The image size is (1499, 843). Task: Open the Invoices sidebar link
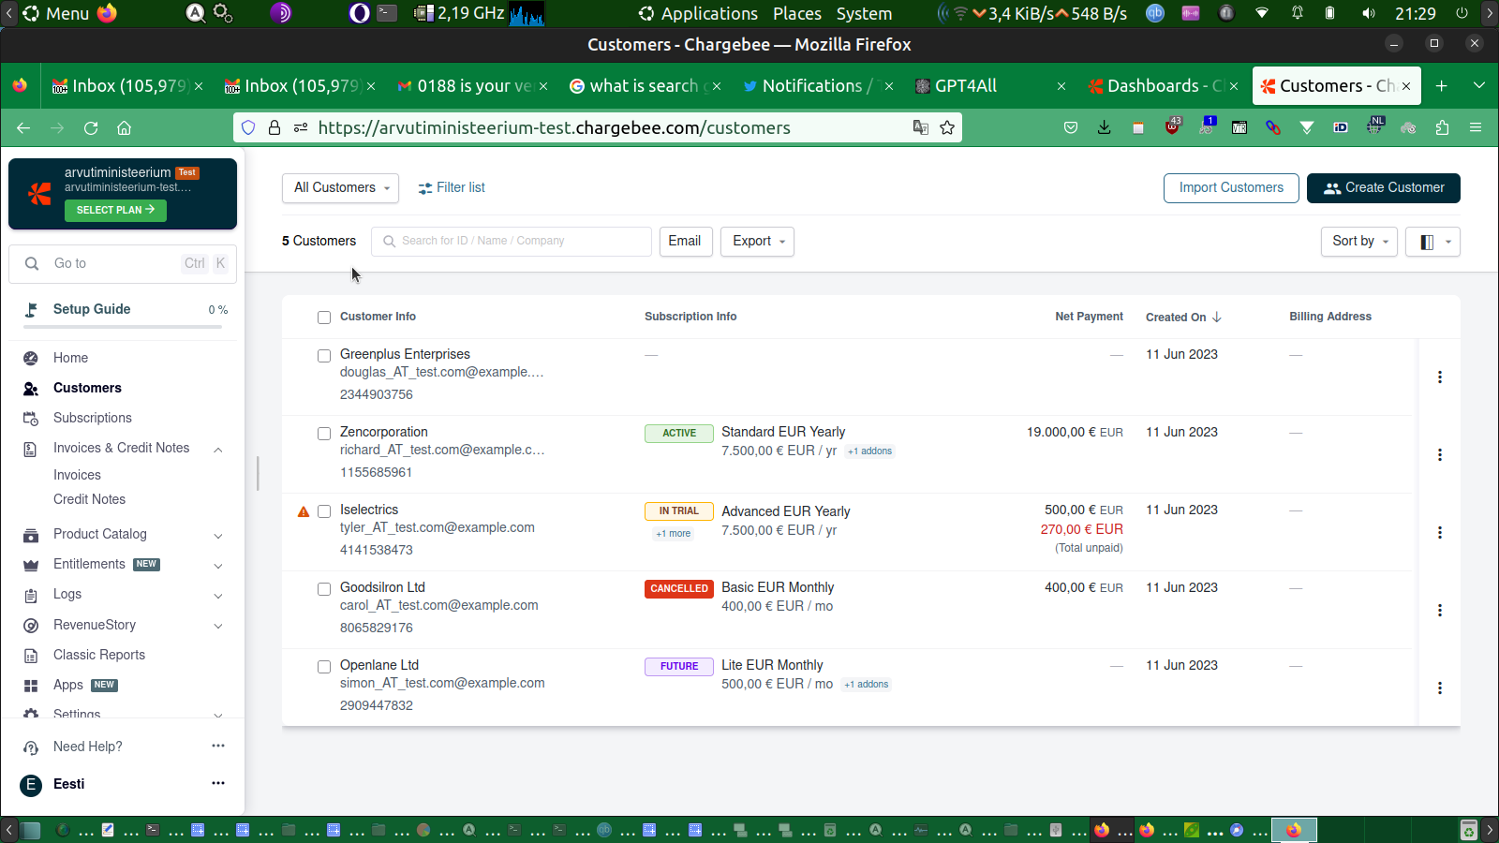coord(77,475)
